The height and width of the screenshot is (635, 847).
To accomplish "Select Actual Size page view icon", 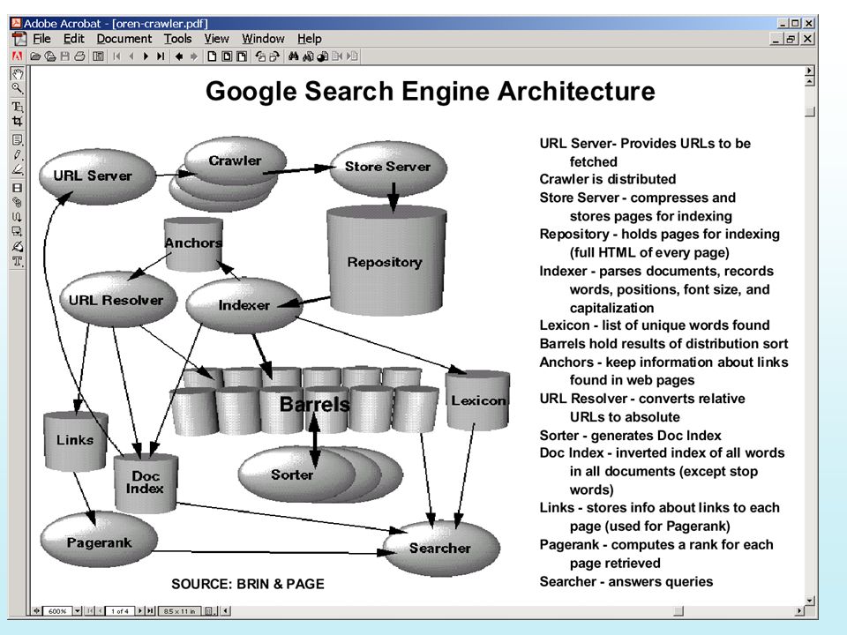I will (213, 56).
